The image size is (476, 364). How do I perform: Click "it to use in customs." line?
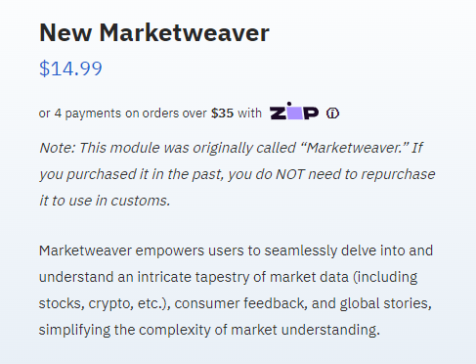pos(105,201)
